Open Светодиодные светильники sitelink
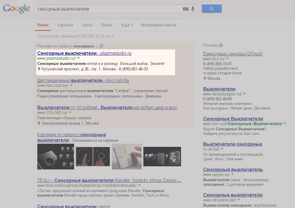This screenshot has height=208, width=295. [118, 96]
